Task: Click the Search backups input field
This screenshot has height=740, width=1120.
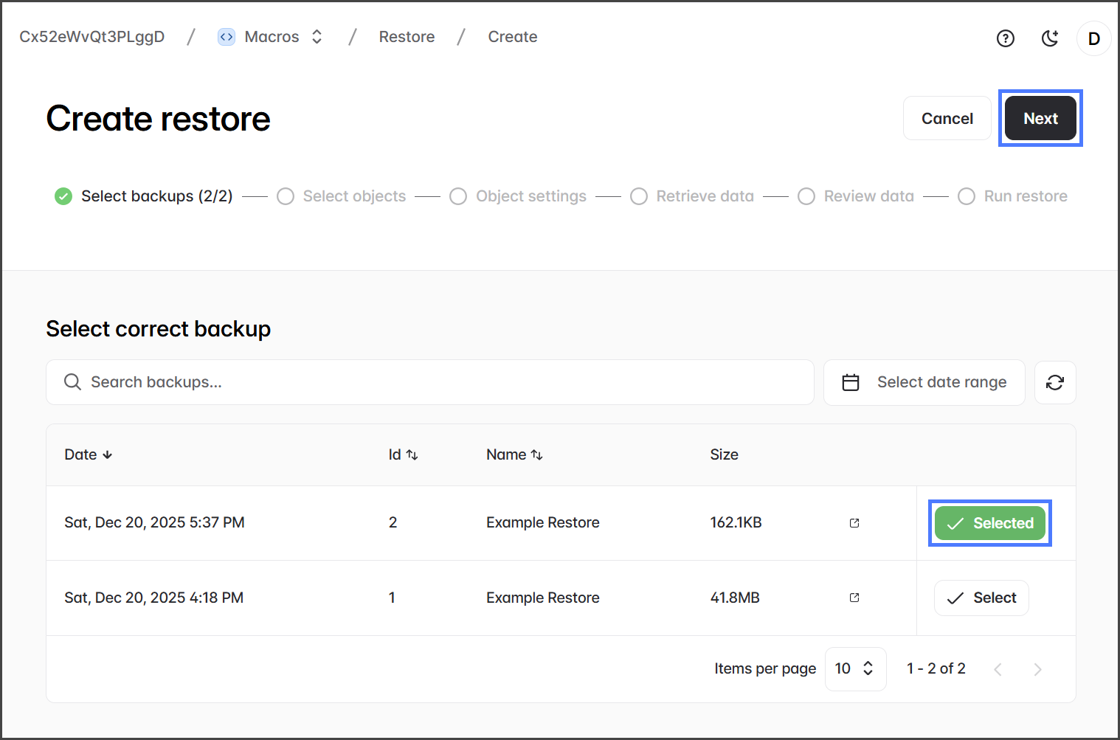Action: 429,382
